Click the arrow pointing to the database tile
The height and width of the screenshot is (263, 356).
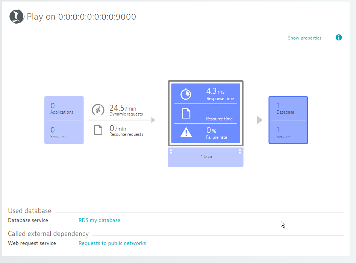[260, 120]
